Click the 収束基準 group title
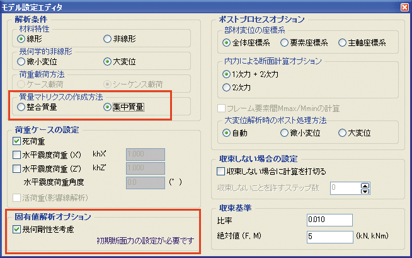Image resolution: width=412 pixels, height=258 pixels. tap(236, 208)
